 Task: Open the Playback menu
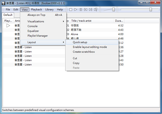click(x=36, y=9)
